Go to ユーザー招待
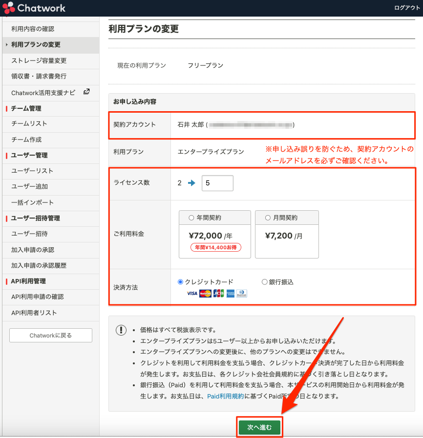The width and height of the screenshot is (423, 438). [x=51, y=234]
